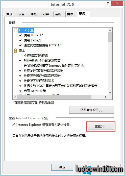Click the 安全 padlock icon
The width and height of the screenshot is (125, 176).
(x=15, y=51)
